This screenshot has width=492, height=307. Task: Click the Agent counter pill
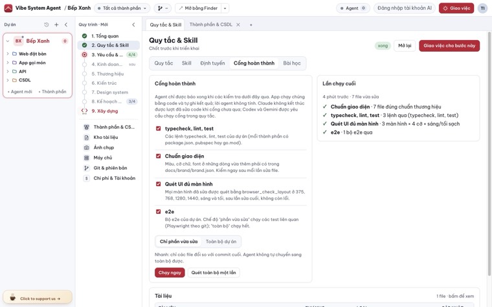353,8
